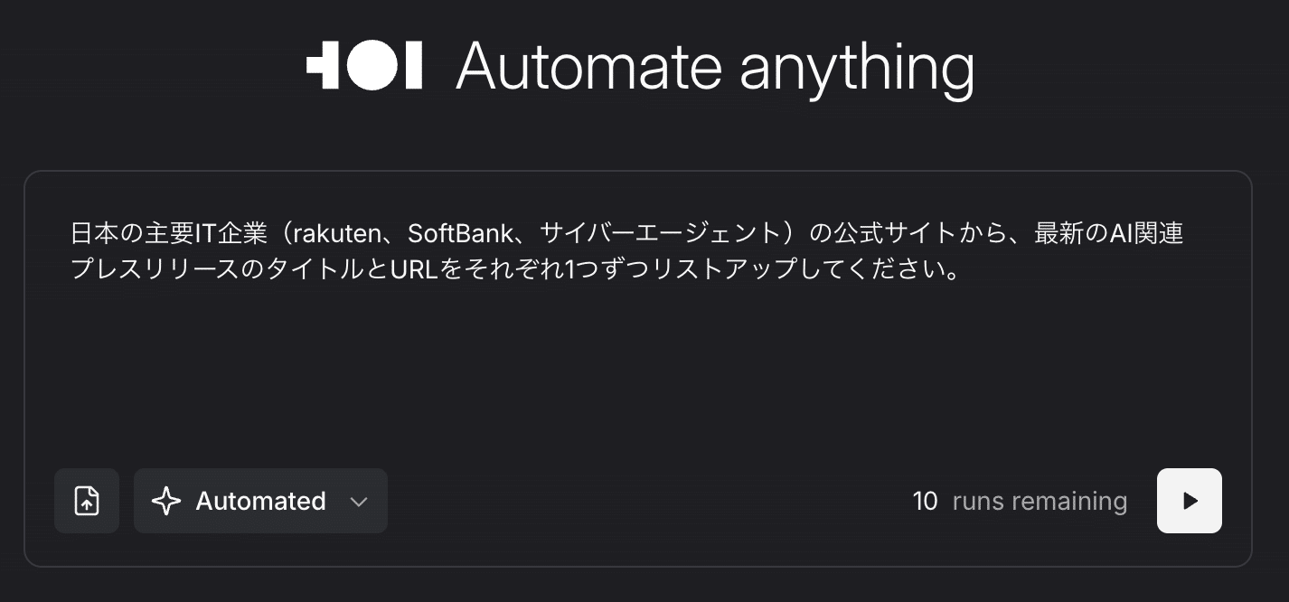Viewport: 1289px width, 602px height.
Task: Click the prompt text "サイバーエージェント"
Action: [659, 234]
